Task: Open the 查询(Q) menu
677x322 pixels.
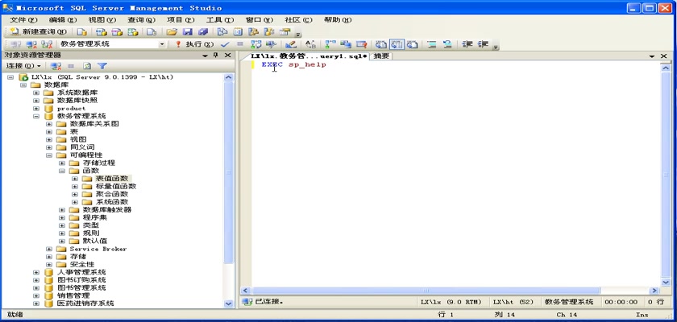Action: [141, 20]
